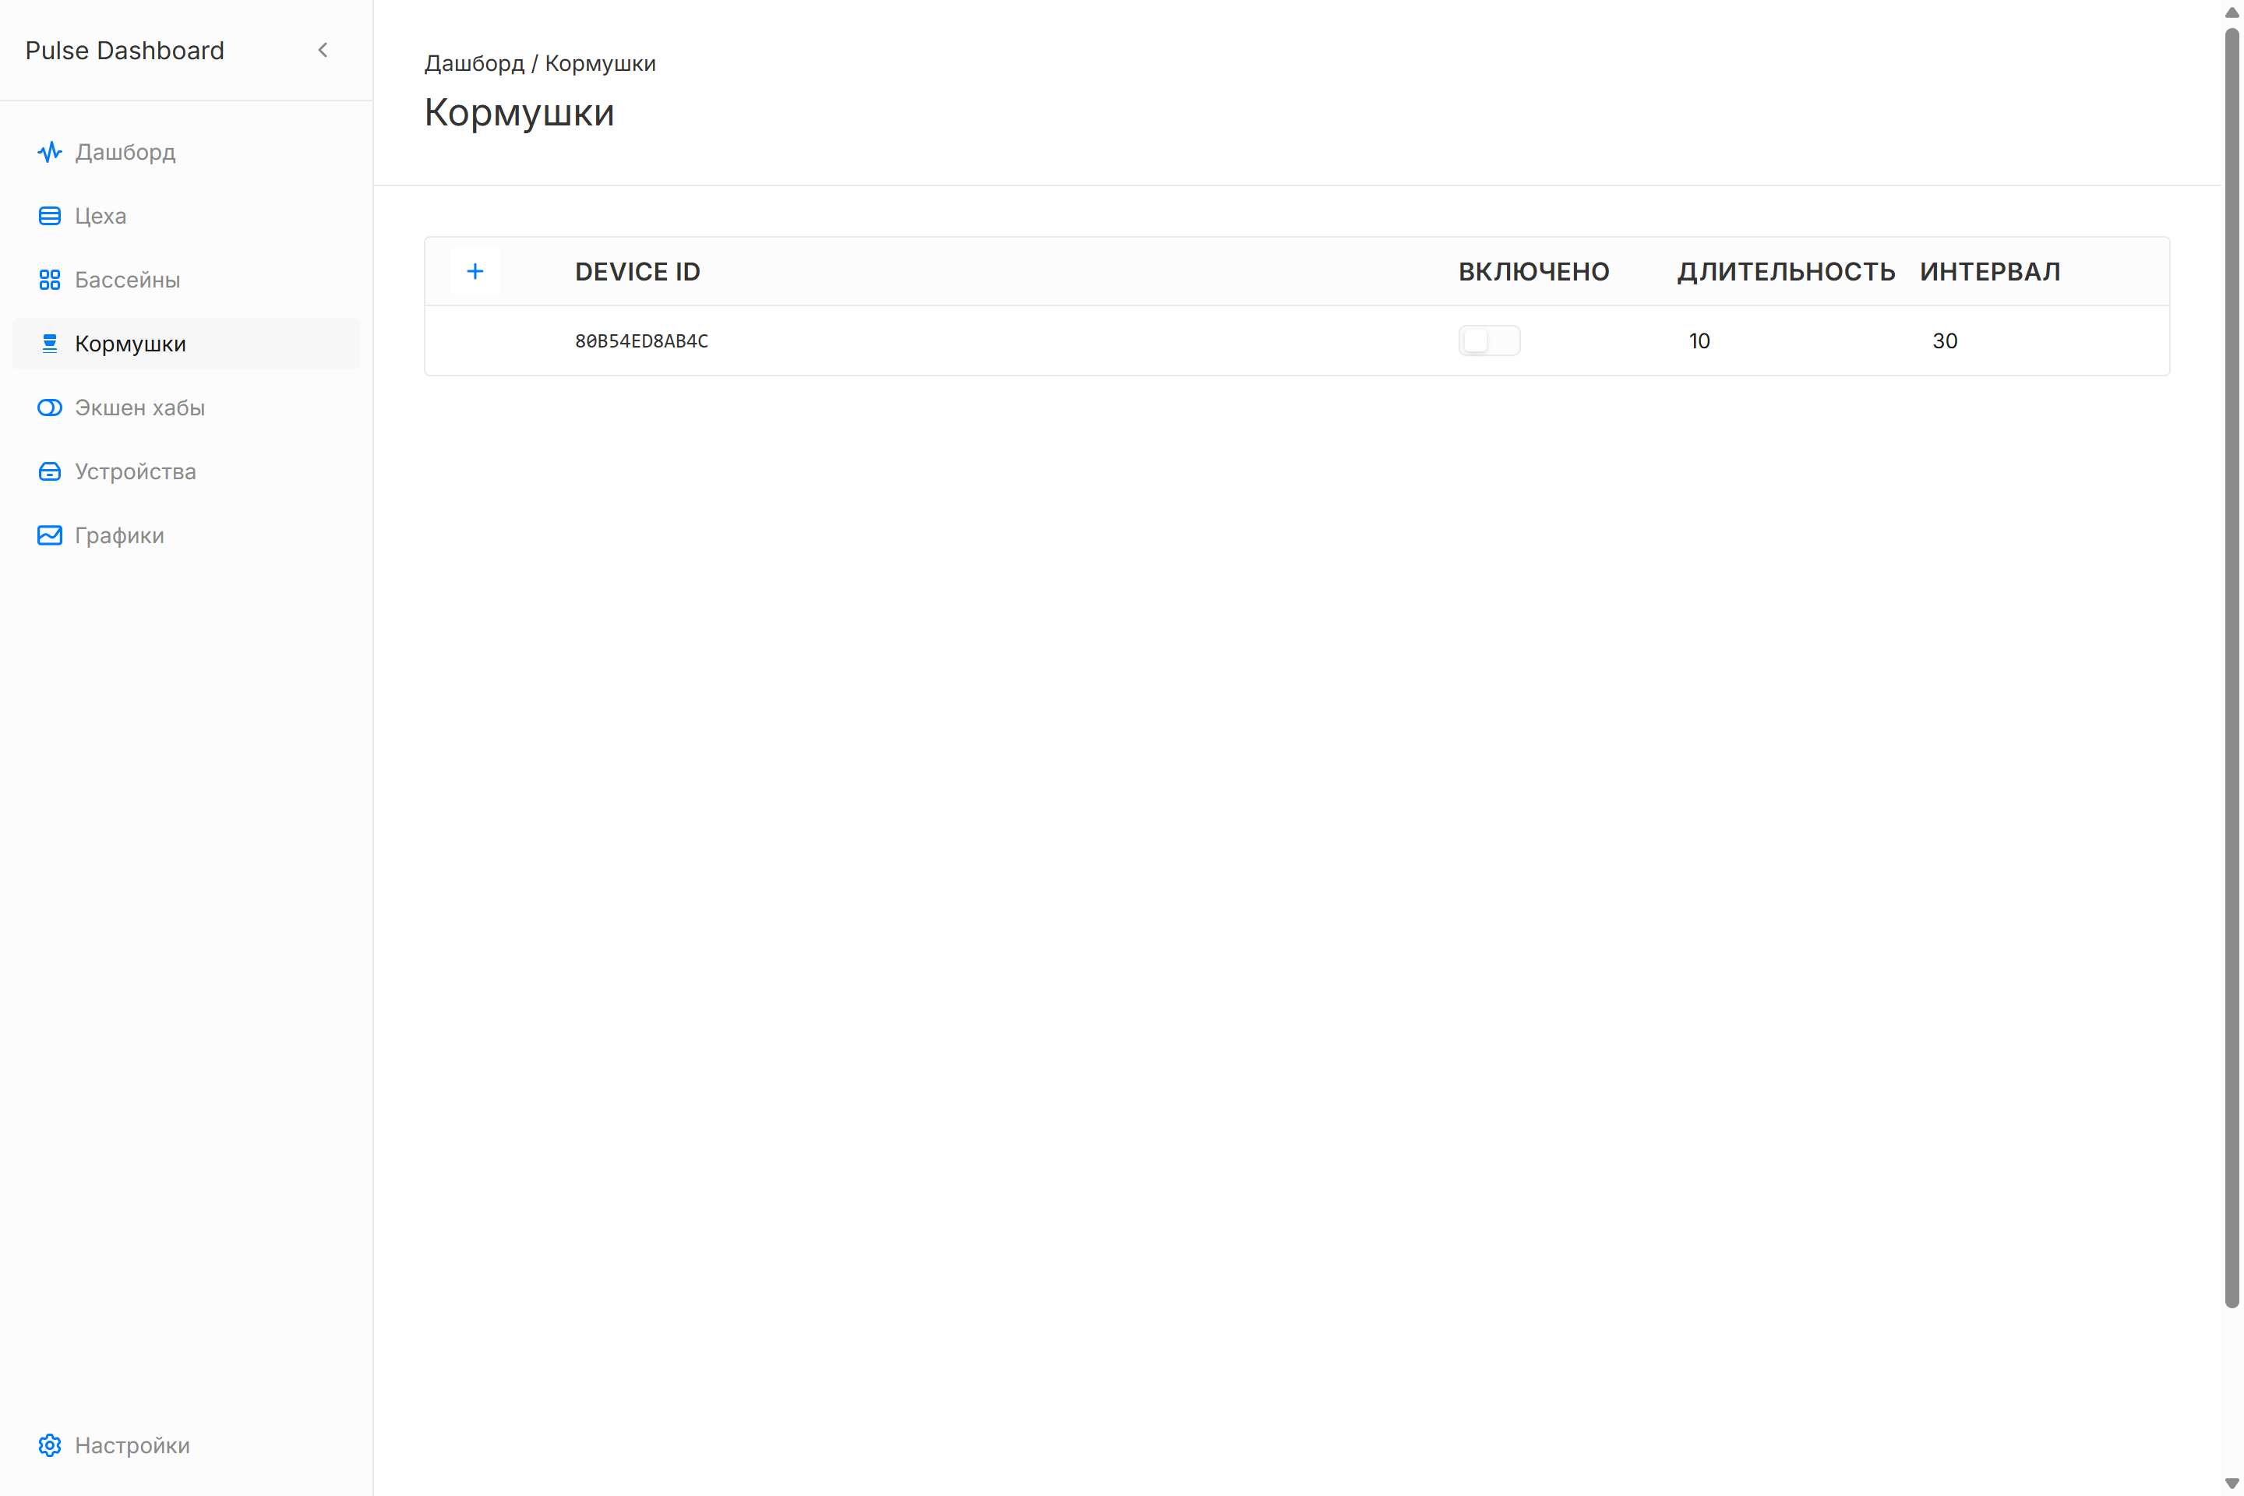The image size is (2244, 1496).
Task: Click the Кормушки page heading
Action: point(519,112)
